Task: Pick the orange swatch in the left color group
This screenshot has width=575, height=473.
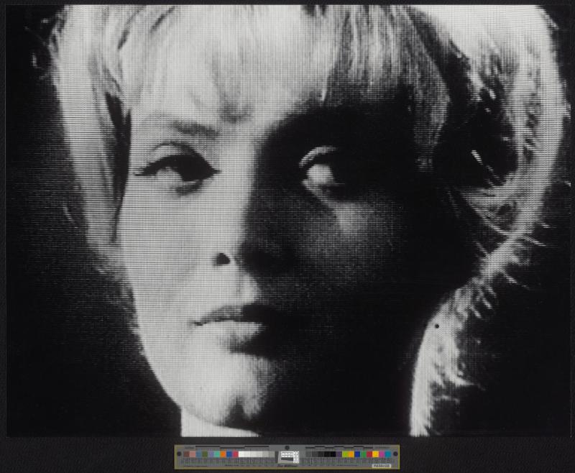Action: [x=223, y=454]
